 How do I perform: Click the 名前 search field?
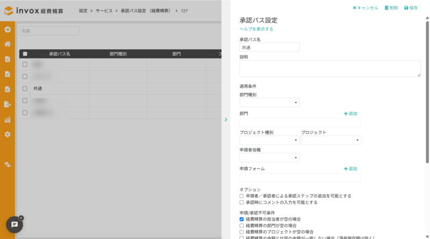pos(49,31)
